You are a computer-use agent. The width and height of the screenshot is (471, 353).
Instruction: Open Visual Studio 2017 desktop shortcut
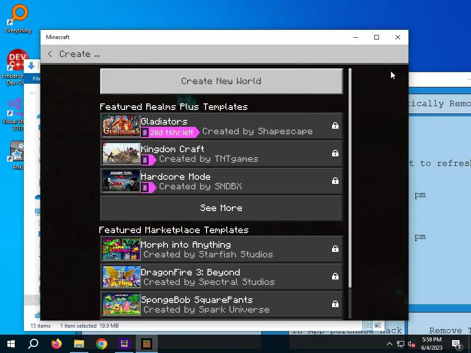coord(12,114)
